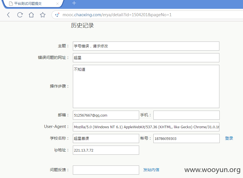Click the site icon in address bar
Screen dimensions: 243x178
[x=57, y=15]
